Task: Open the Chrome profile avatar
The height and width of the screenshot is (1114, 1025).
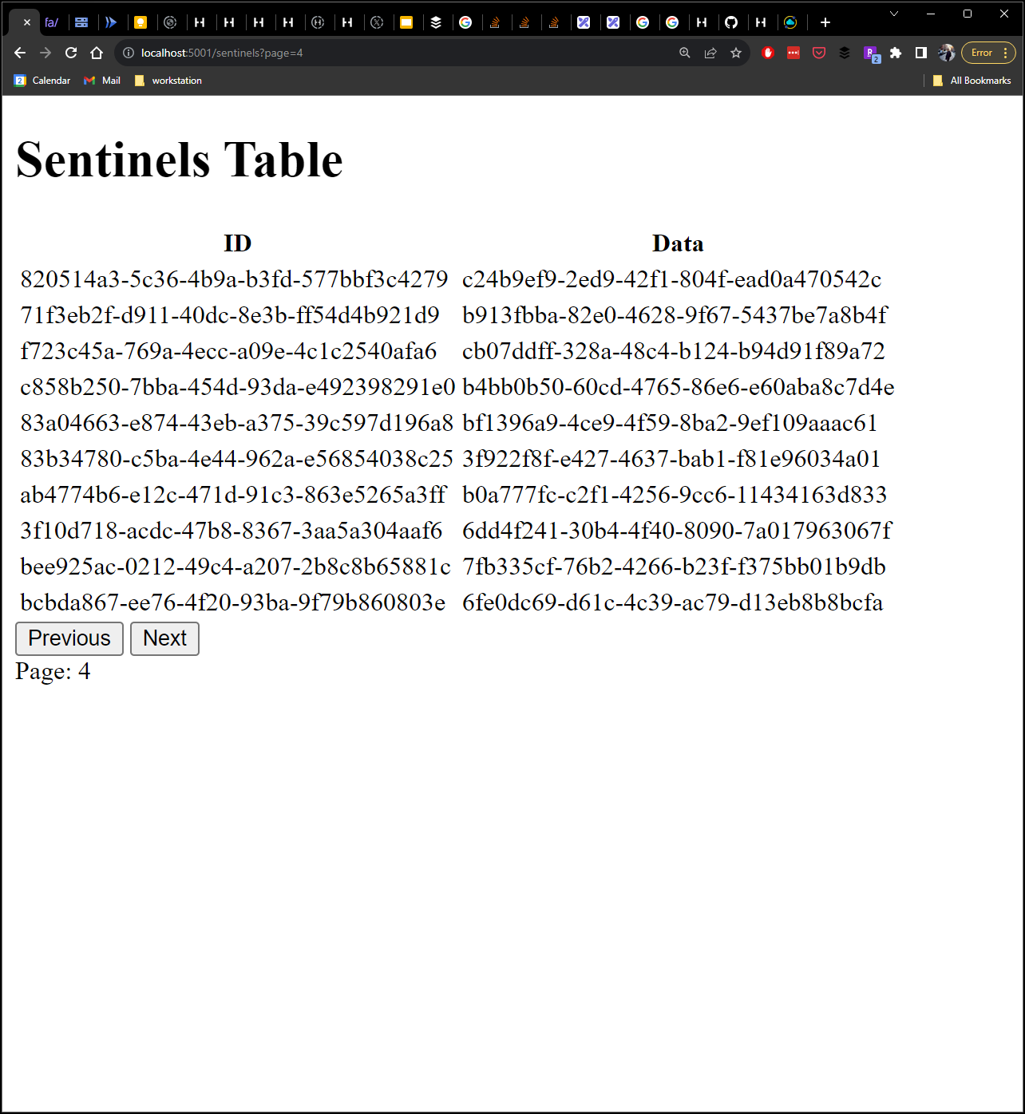Action: pos(947,53)
